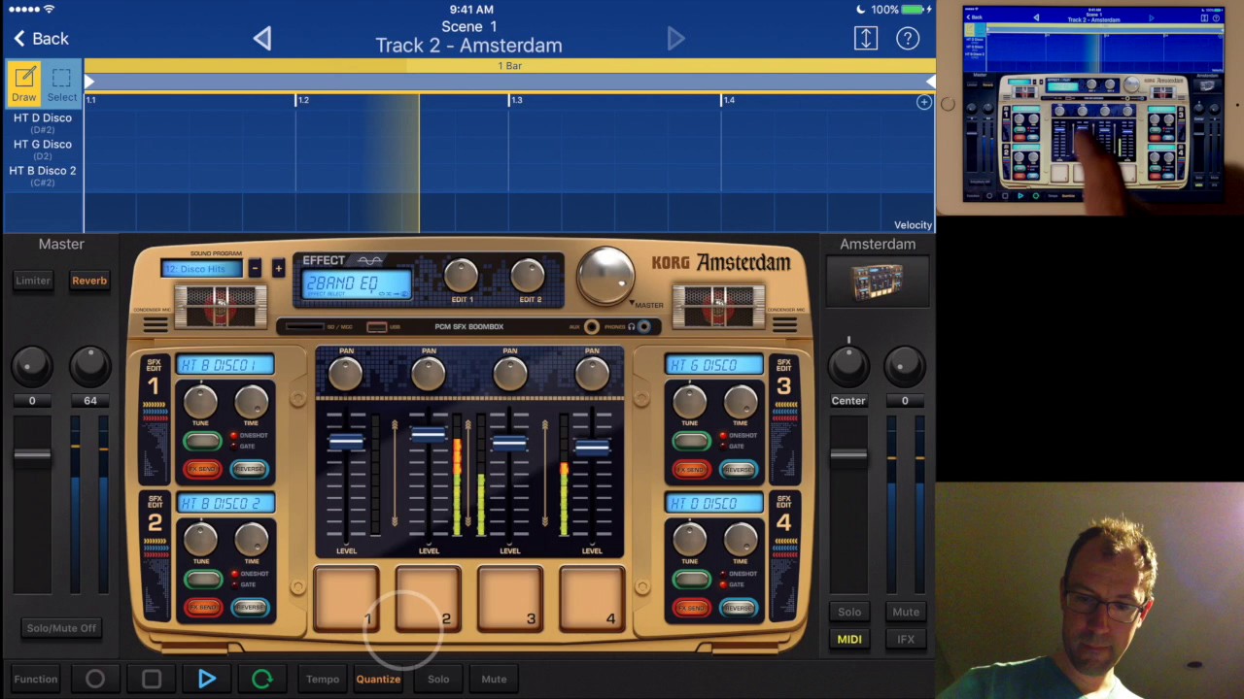Stop playback with the square button
Viewport: 1244px width, 699px height.
(x=152, y=680)
